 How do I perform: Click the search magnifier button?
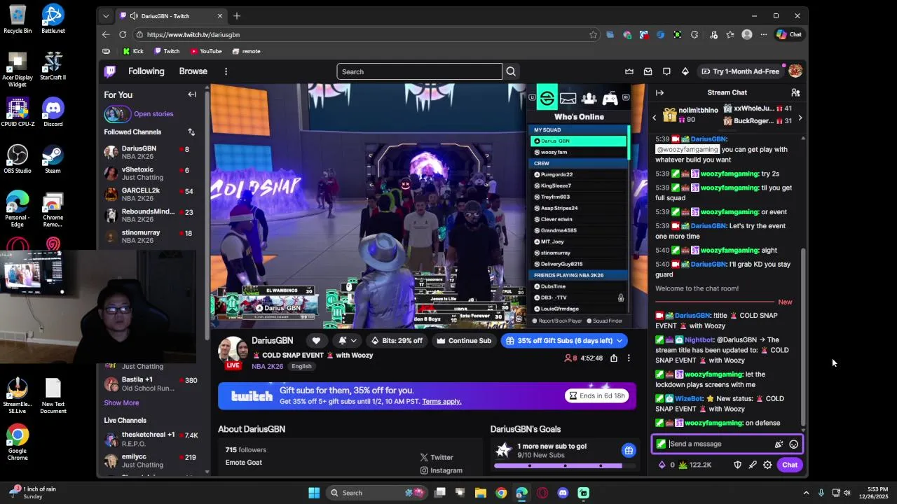coord(511,71)
